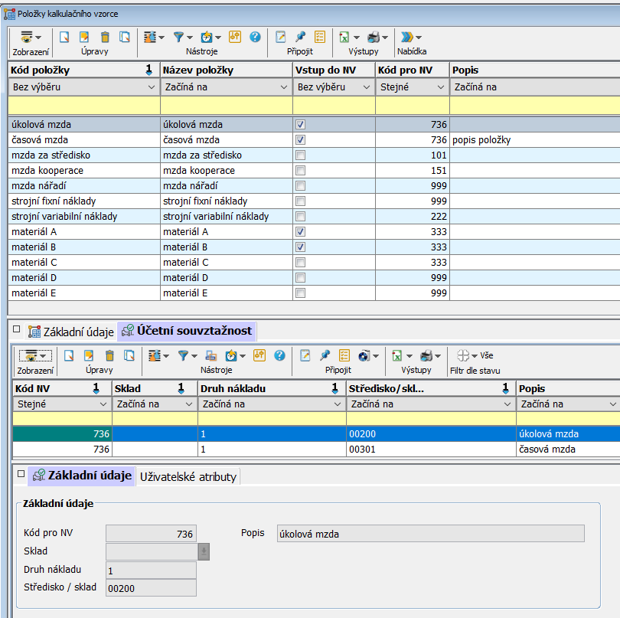Switch to Uživatelské atributy tab

188,477
